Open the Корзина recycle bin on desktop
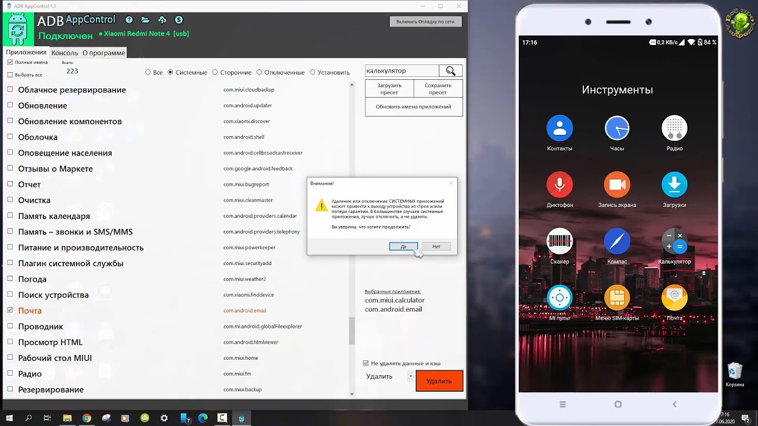The image size is (758, 426). pyautogui.click(x=735, y=375)
